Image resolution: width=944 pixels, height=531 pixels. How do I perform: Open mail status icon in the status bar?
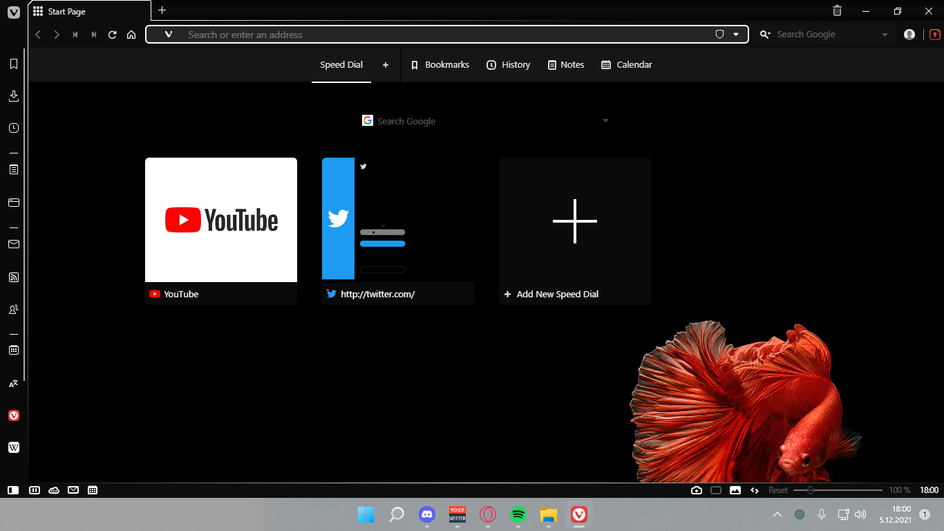[73, 490]
